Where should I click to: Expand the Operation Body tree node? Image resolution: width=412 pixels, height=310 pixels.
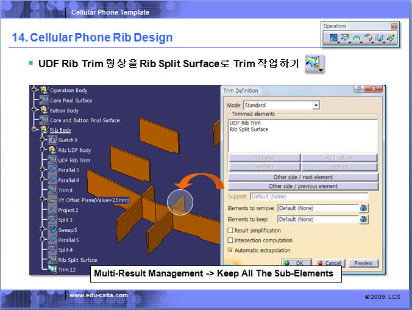point(35,90)
